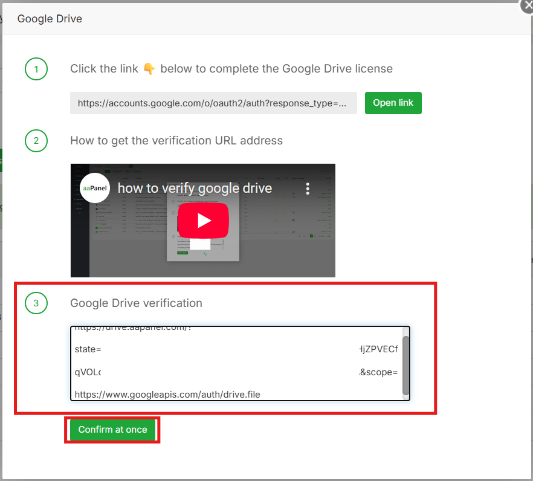
Task: Click the '&scope=' text in the verification box
Action: coord(380,372)
